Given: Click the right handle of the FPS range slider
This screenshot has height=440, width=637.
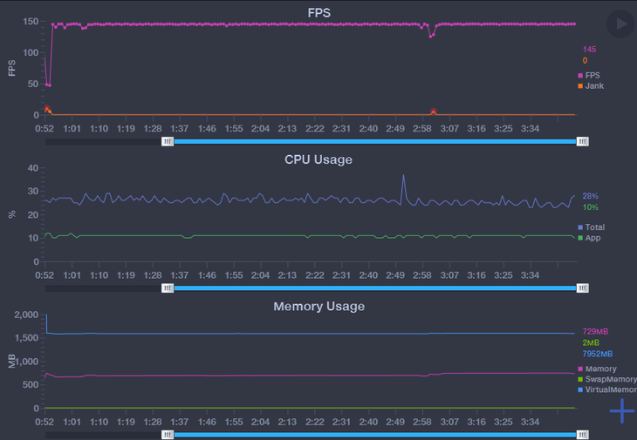Looking at the screenshot, I should 582,140.
